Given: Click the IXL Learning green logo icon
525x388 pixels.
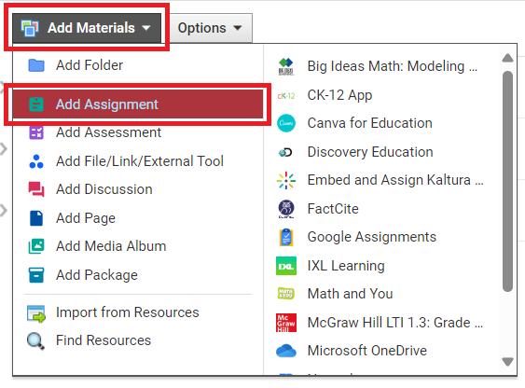Looking at the screenshot, I should click(x=286, y=266).
